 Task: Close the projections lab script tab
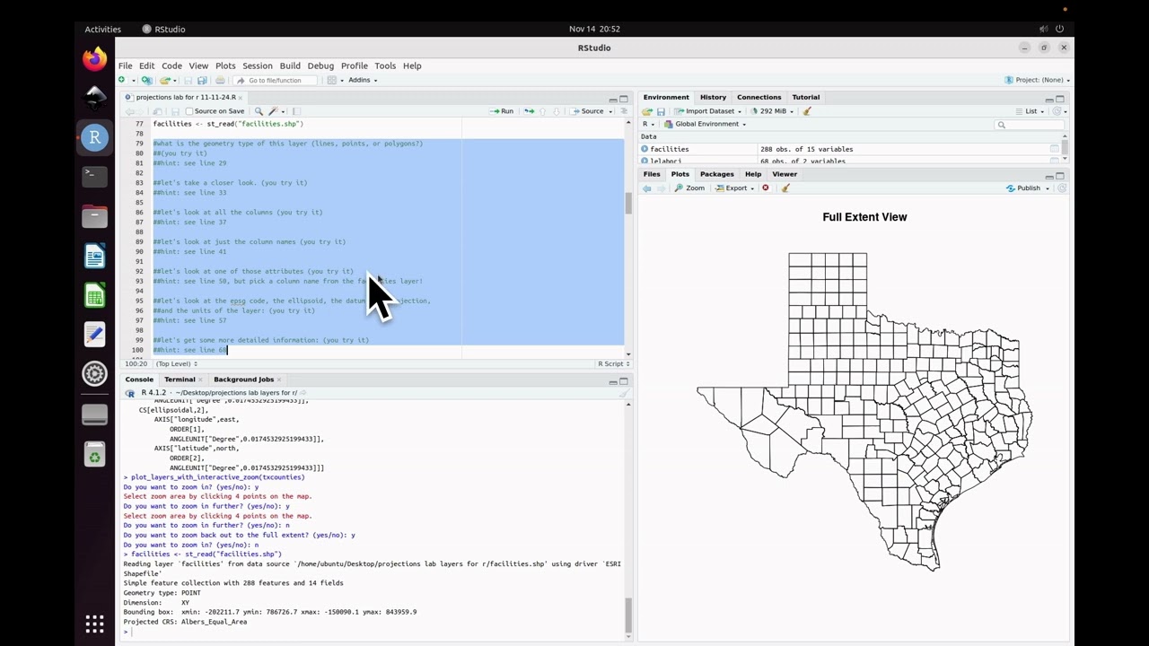pos(240,97)
